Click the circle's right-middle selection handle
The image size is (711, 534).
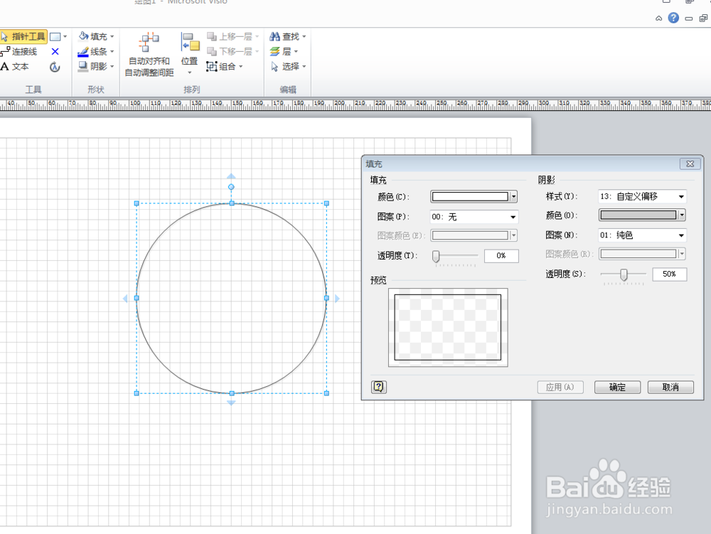326,298
